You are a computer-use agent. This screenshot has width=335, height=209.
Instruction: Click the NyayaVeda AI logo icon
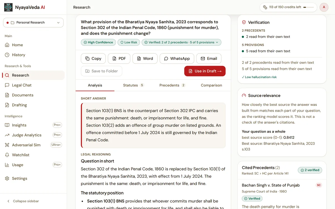click(x=8, y=7)
